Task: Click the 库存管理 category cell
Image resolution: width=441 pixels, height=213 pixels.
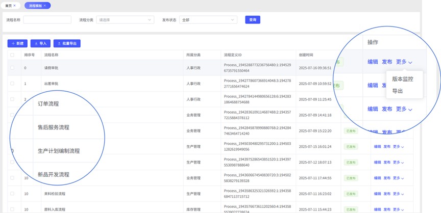Action: [193, 209]
